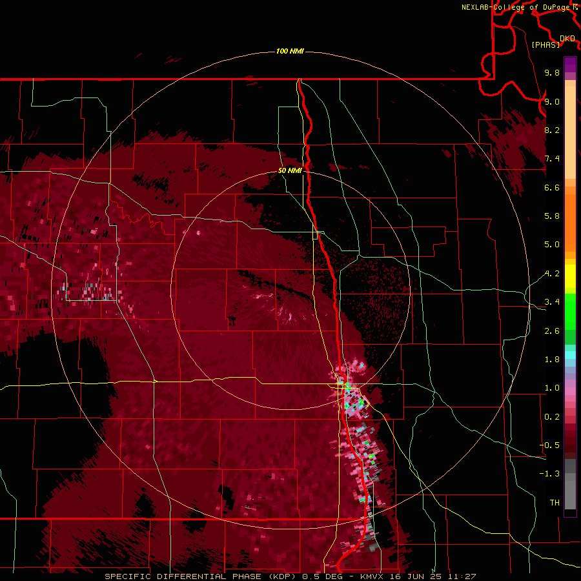The width and height of the screenshot is (581, 581).
Task: Click the 9.8 value on color scale
Action: tap(552, 72)
